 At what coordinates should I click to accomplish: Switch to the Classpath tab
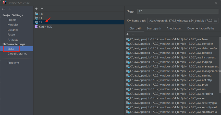[136, 29]
